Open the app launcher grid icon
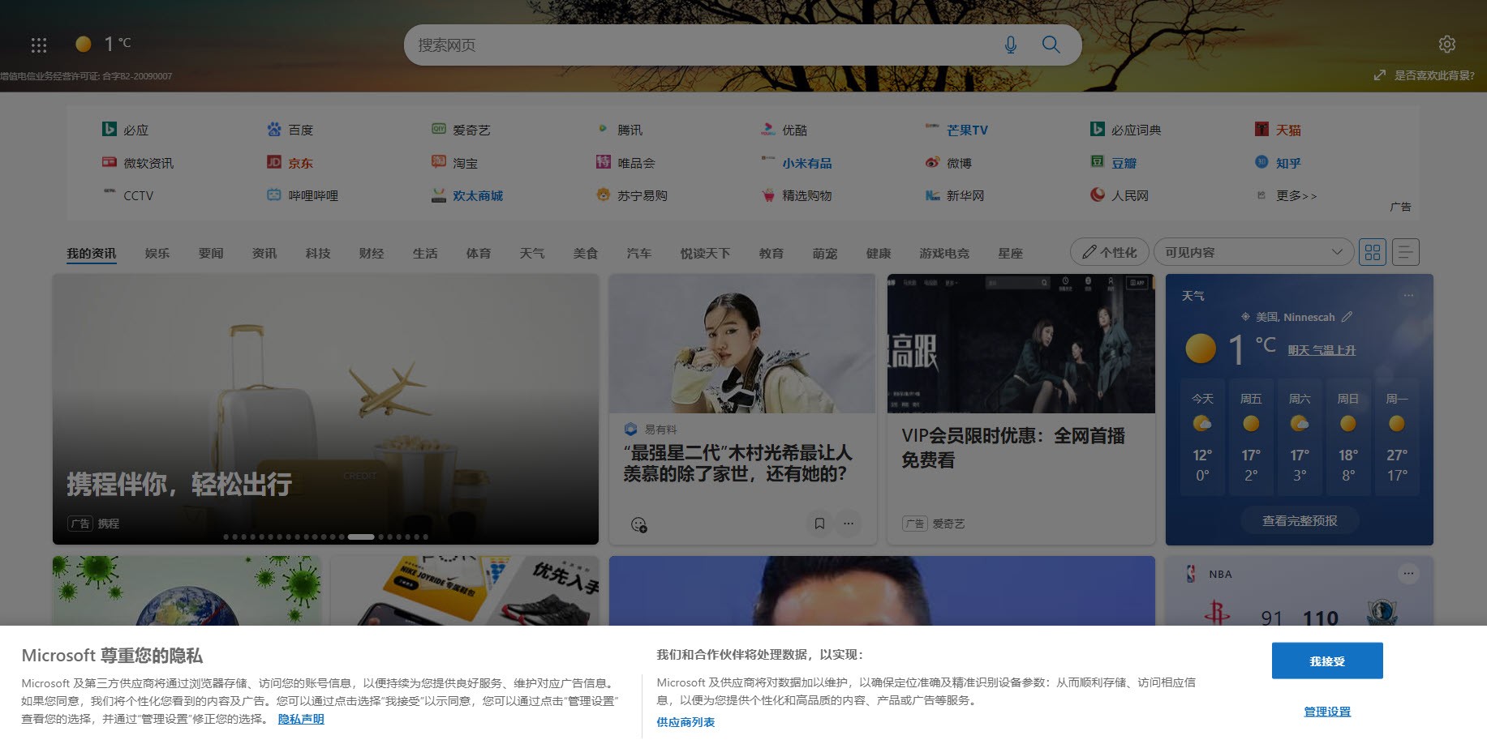This screenshot has height=744, width=1487. [x=39, y=45]
